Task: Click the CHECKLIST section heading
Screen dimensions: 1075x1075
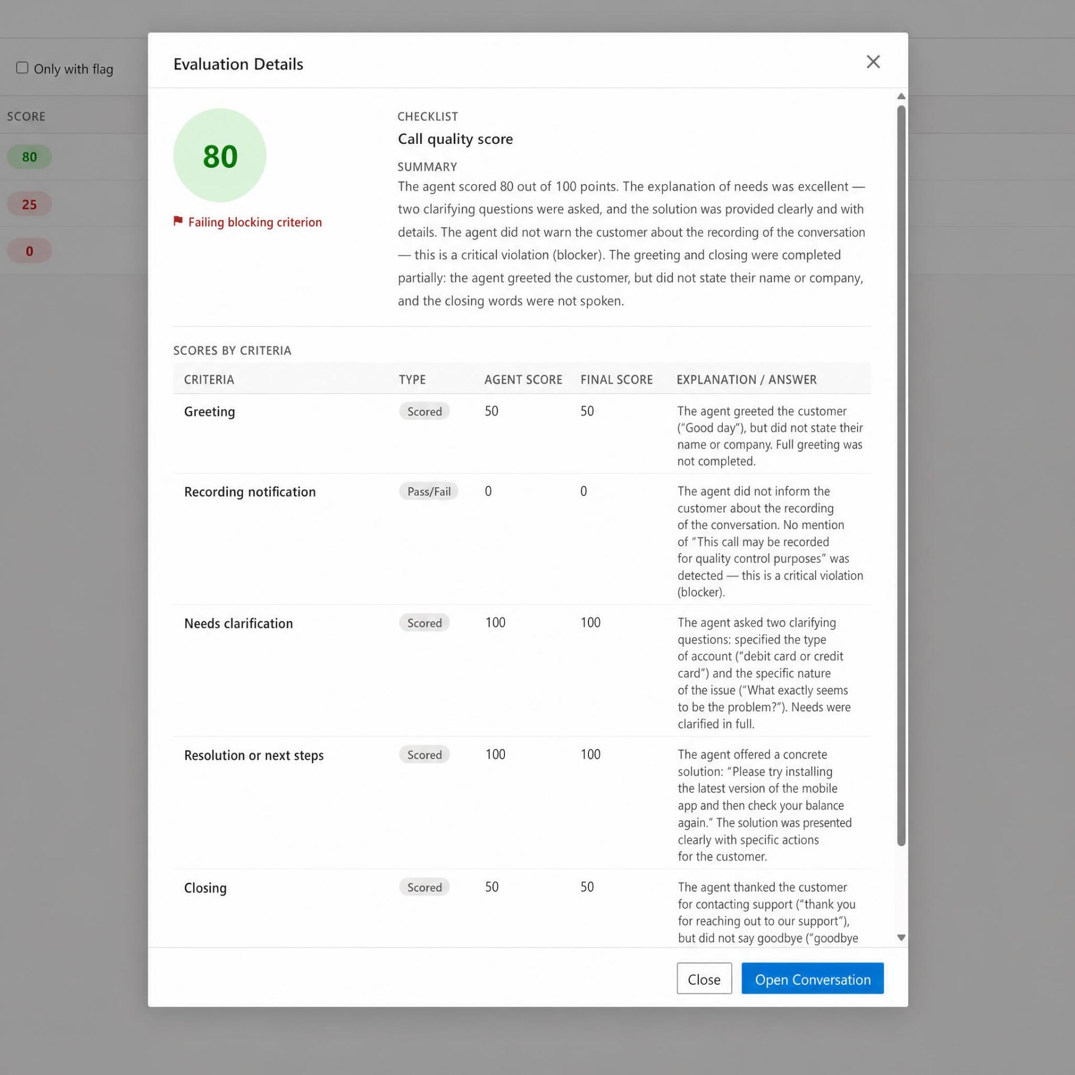Action: pos(428,116)
